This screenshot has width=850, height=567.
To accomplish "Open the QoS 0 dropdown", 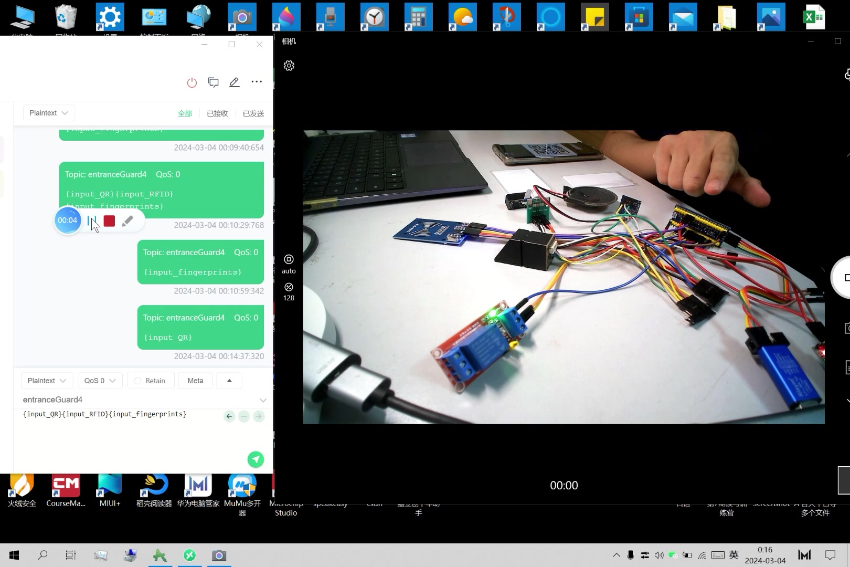I will point(100,381).
